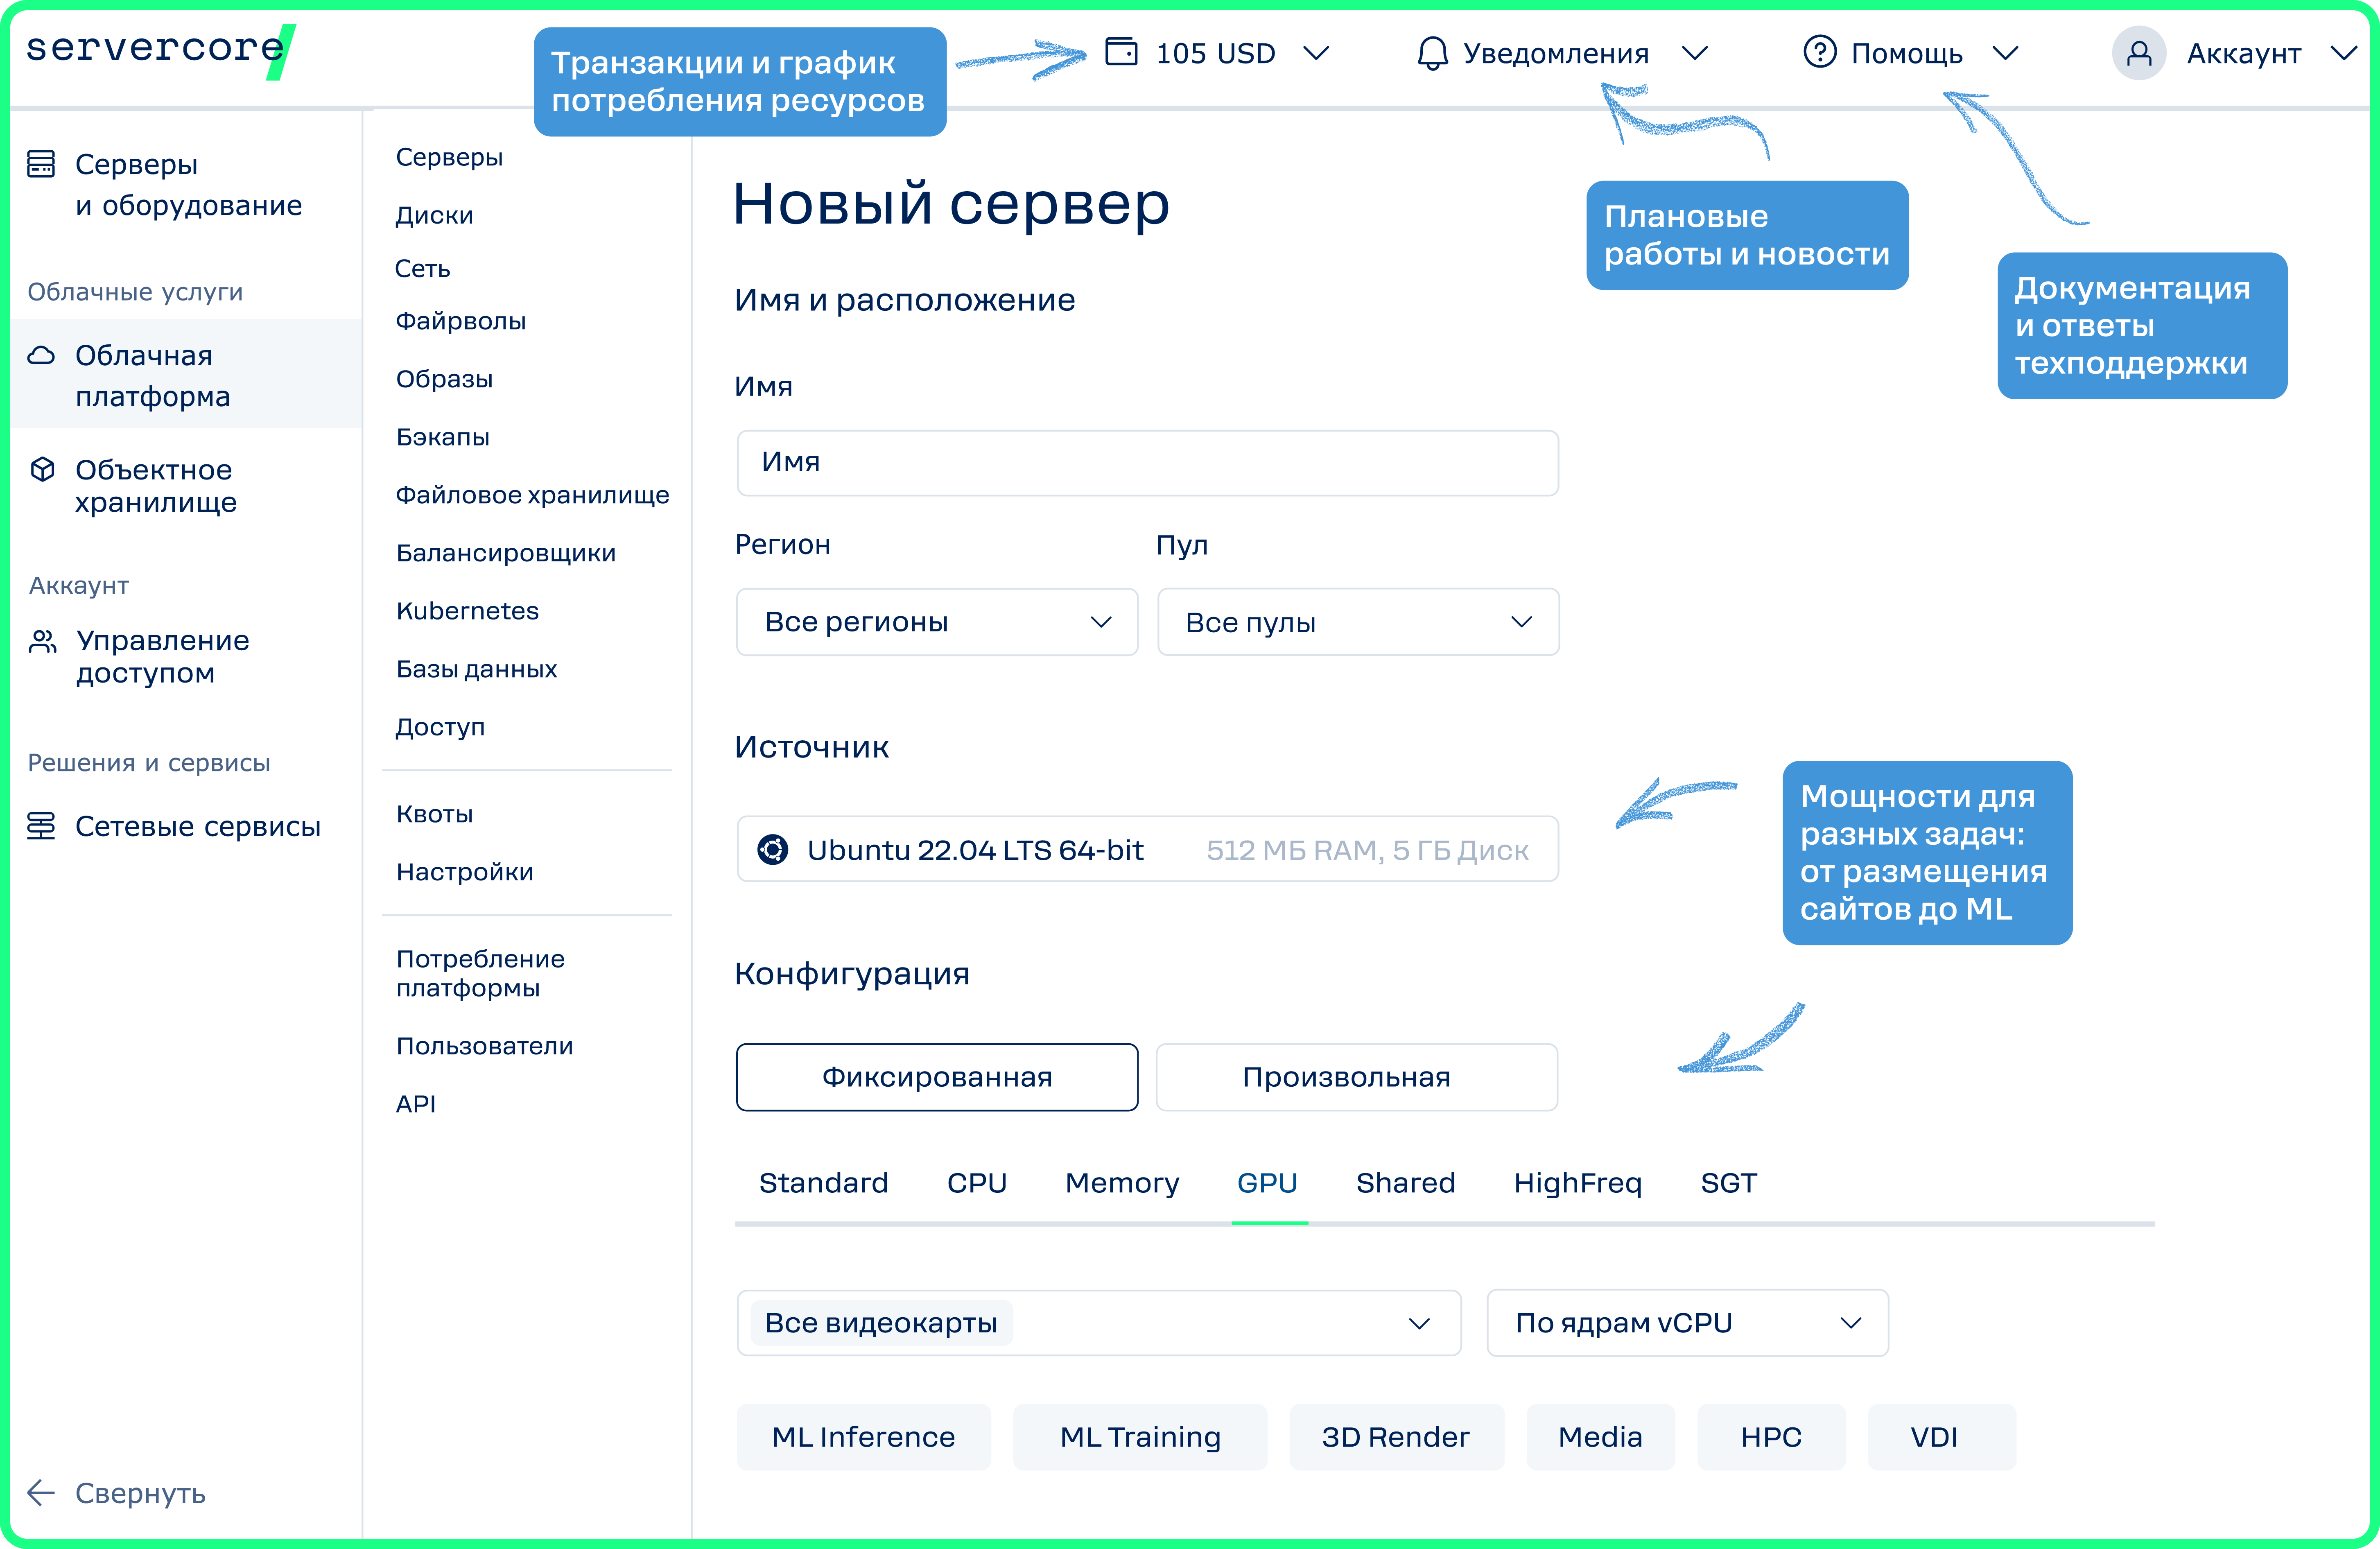
Task: Open the Все видеокарты dropdown
Action: point(1099,1323)
